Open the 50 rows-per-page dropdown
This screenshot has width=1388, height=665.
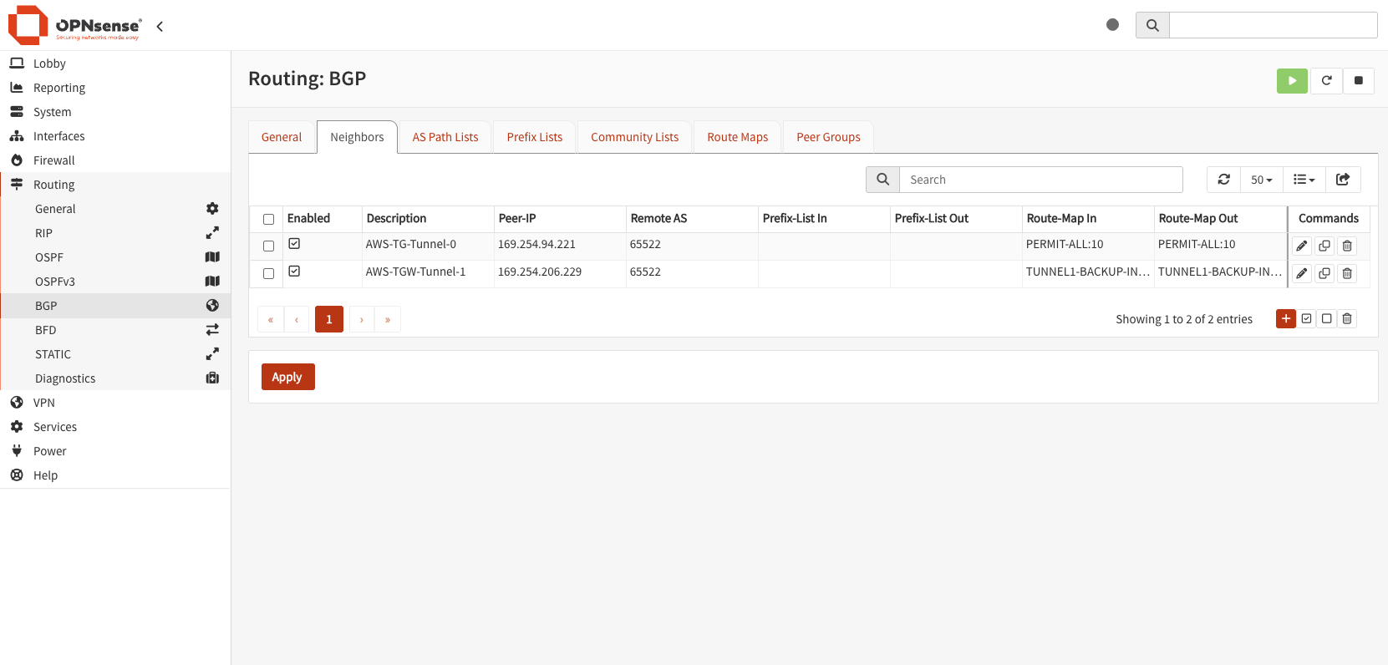pyautogui.click(x=1261, y=180)
